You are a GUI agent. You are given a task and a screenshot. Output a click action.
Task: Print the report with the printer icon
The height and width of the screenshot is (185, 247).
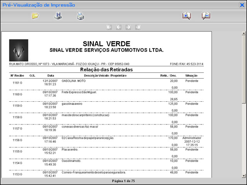coord(80,16)
